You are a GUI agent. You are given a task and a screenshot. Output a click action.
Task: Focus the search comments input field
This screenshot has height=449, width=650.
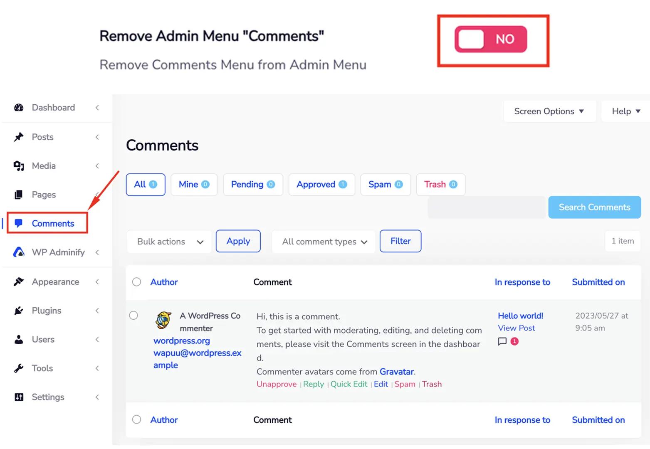pyautogui.click(x=487, y=207)
